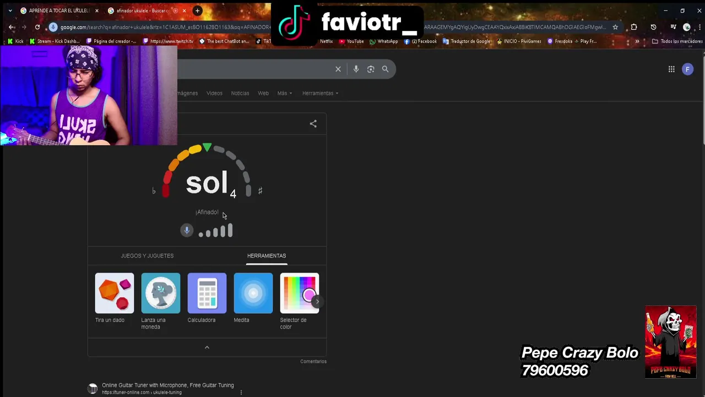Open the Web search tab
705x397 pixels.
tap(263, 93)
